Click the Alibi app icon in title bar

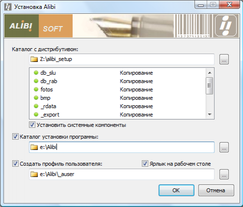pos(8,7)
